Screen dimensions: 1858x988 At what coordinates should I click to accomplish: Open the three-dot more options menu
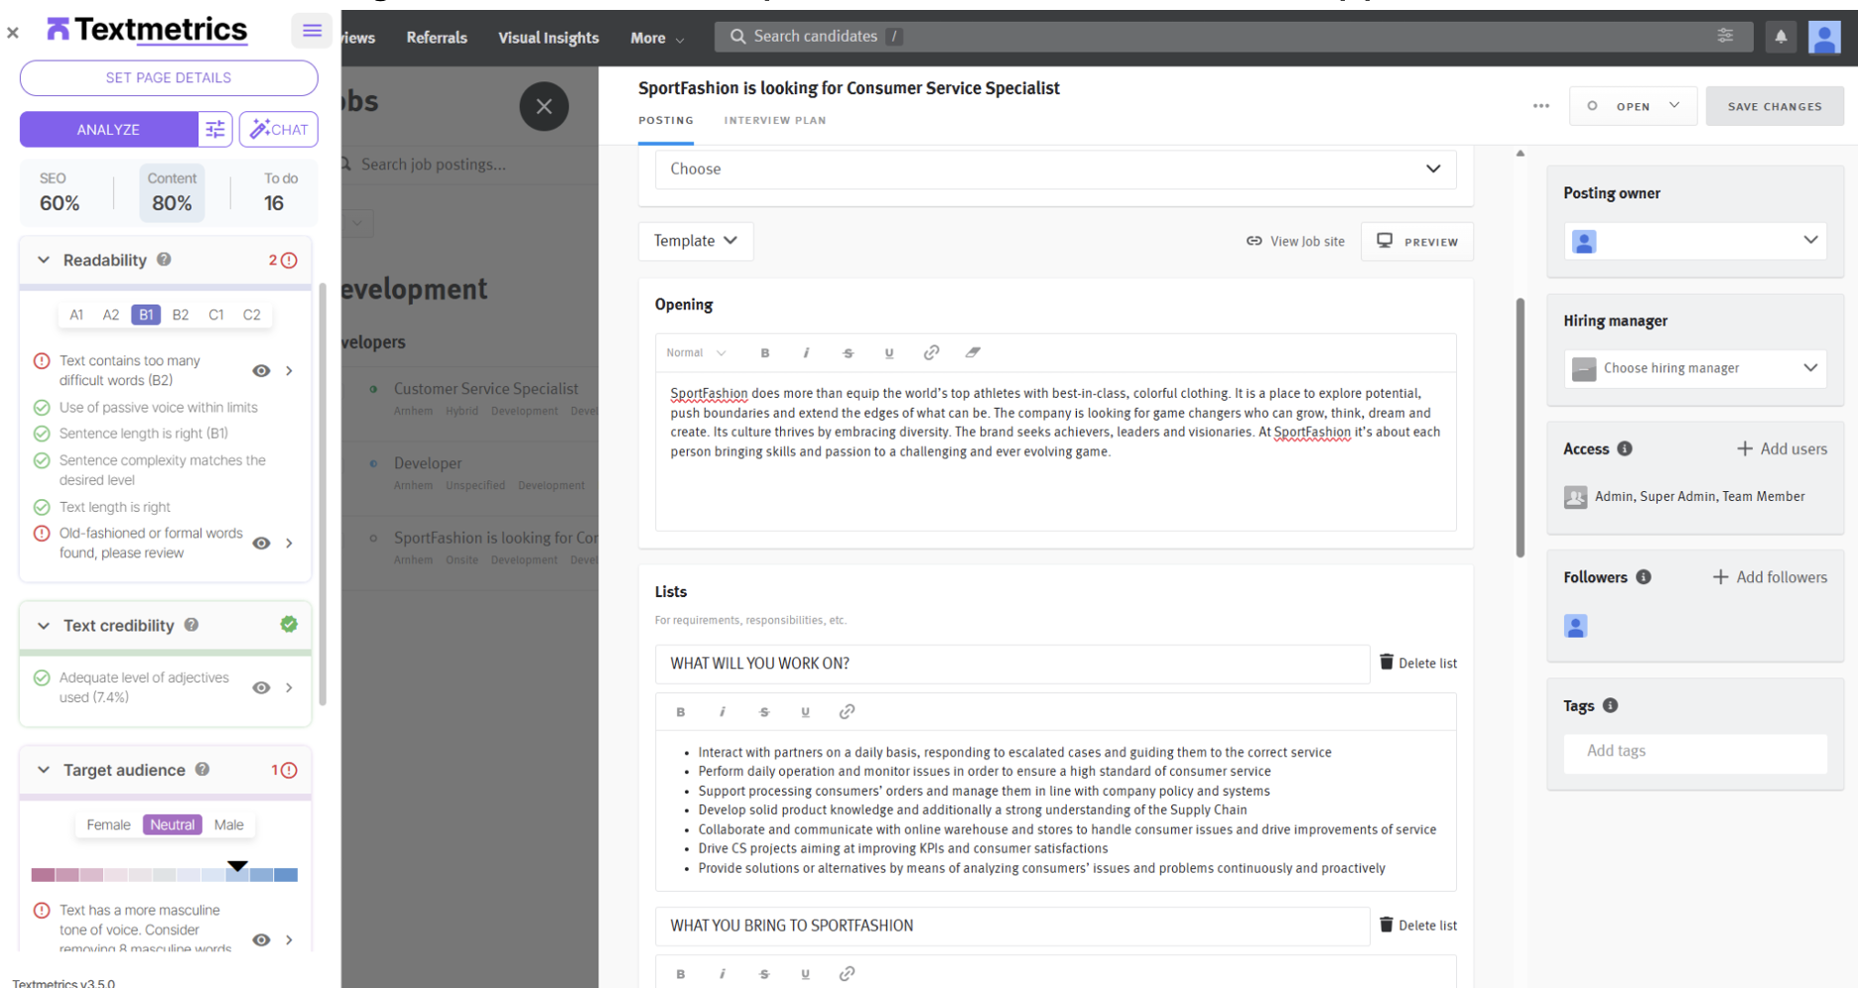point(1540,106)
